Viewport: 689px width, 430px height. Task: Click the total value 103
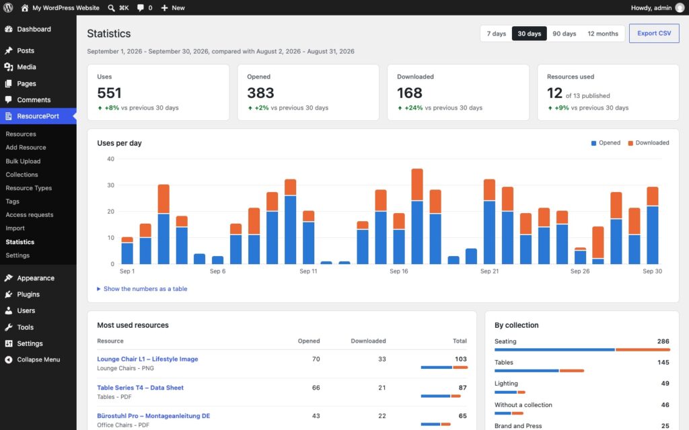[x=460, y=359]
